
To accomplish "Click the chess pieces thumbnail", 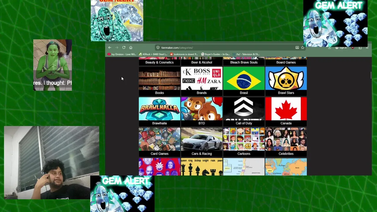I will coord(201,167).
